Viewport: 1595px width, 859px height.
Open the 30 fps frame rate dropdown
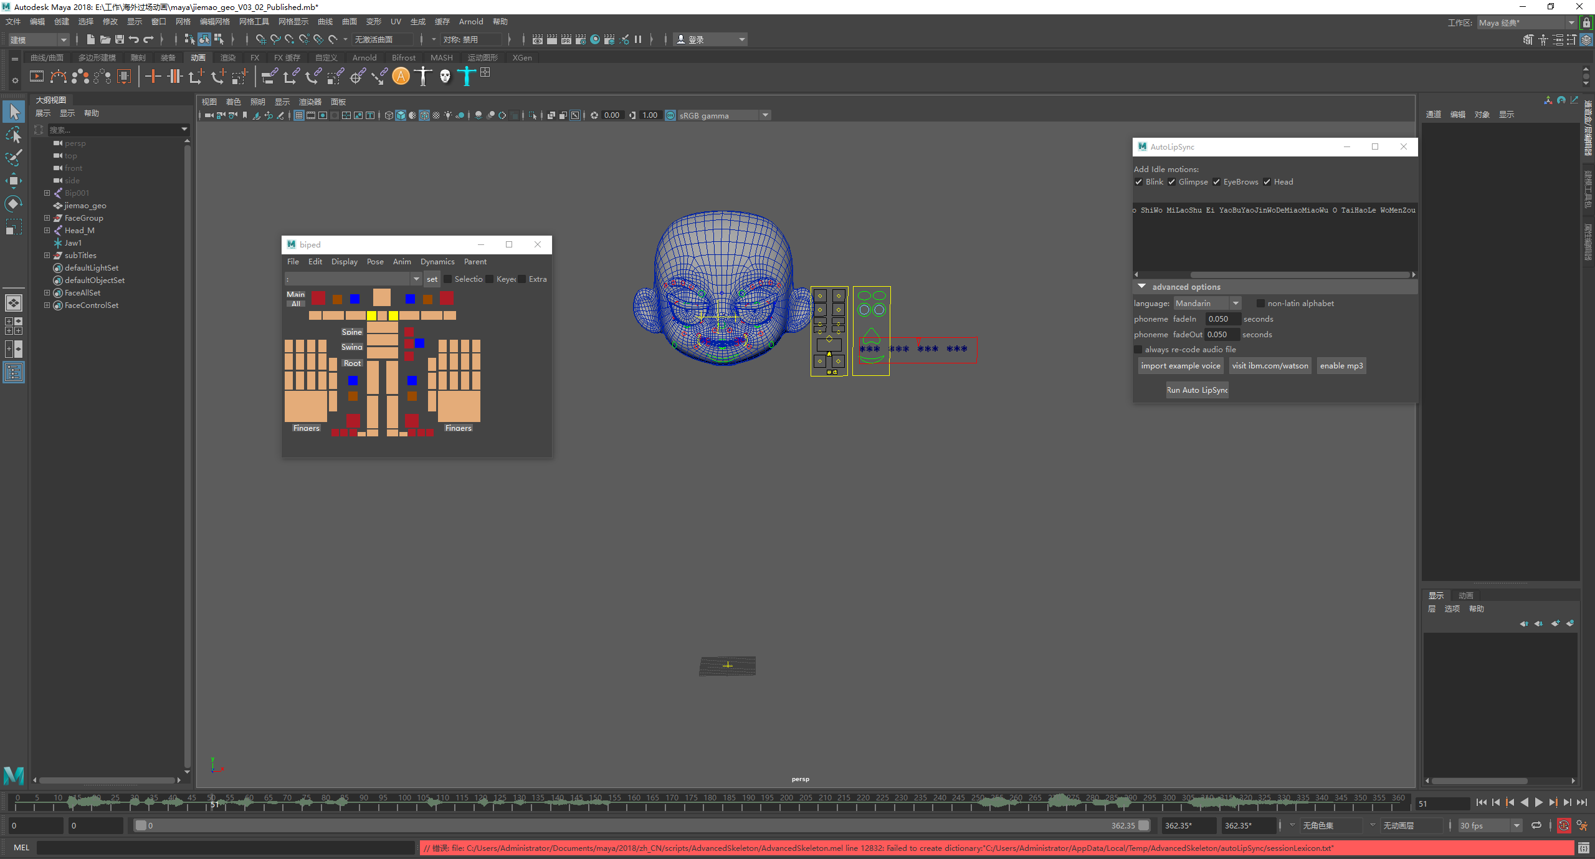1490,825
